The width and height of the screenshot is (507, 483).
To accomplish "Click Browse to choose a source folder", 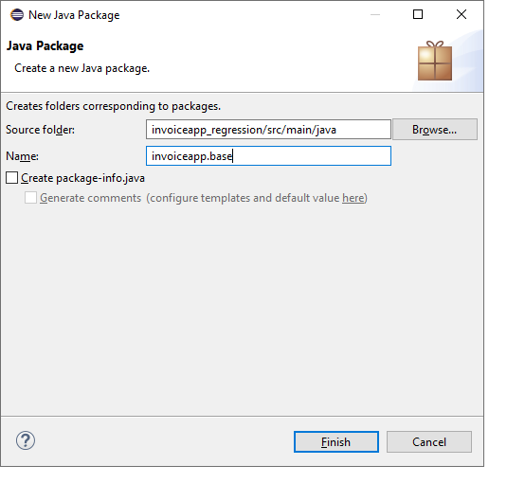I will pyautogui.click(x=435, y=130).
